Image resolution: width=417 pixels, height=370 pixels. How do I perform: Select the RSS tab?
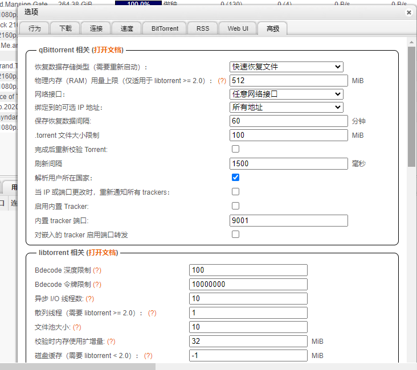tap(203, 28)
